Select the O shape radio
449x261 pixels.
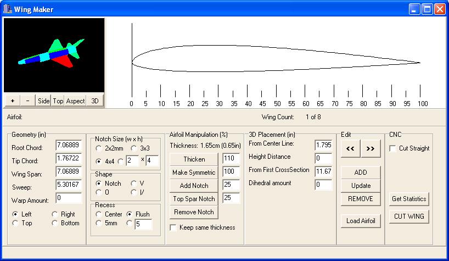click(98, 192)
